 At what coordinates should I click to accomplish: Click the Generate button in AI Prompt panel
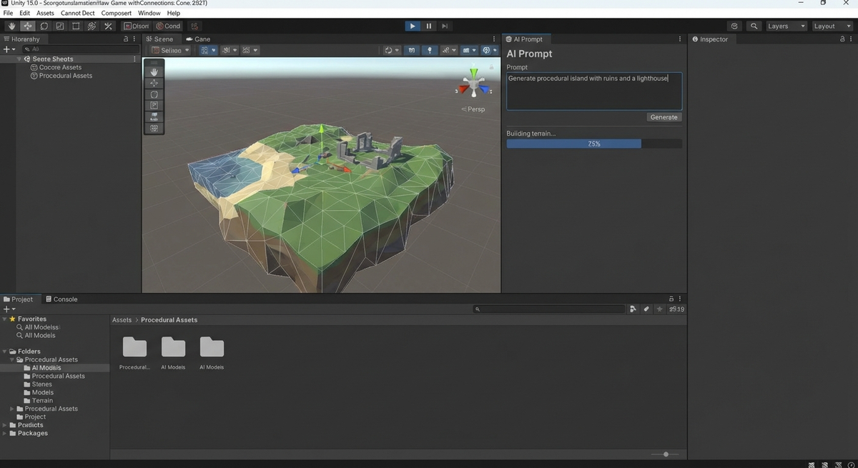click(x=664, y=116)
